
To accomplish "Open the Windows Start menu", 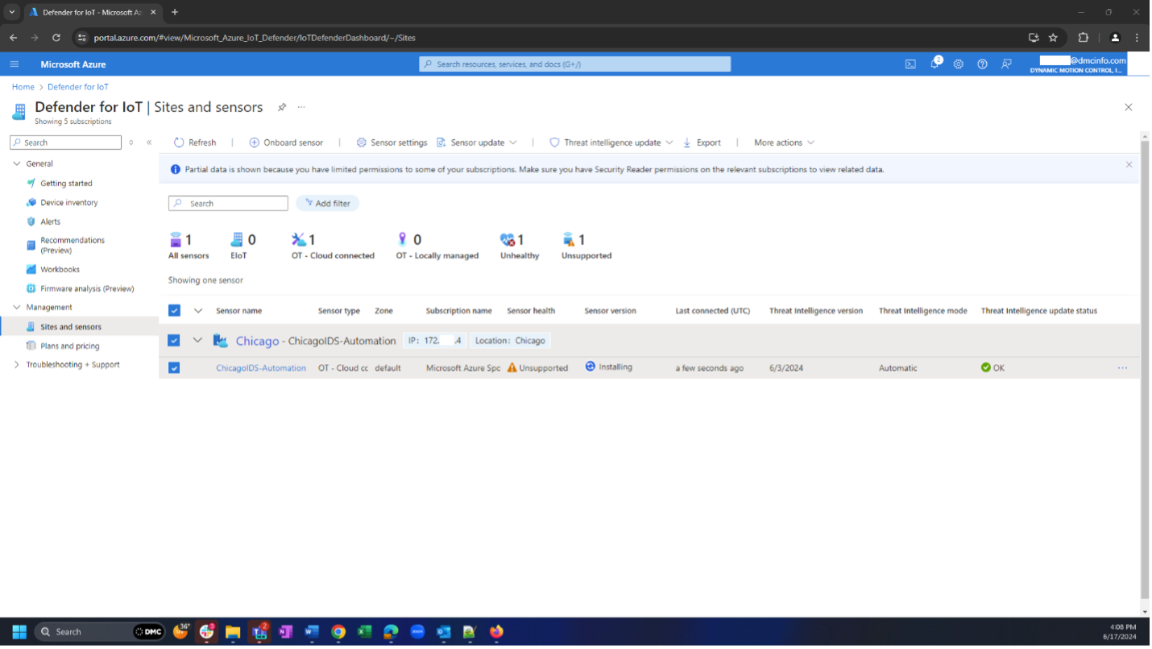I will pyautogui.click(x=19, y=631).
